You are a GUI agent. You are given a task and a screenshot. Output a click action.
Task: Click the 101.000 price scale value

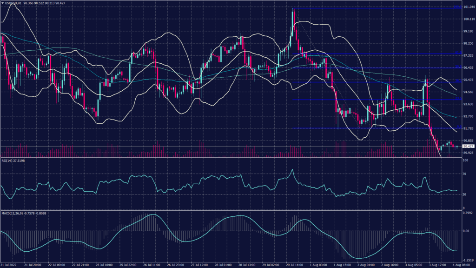468,7
